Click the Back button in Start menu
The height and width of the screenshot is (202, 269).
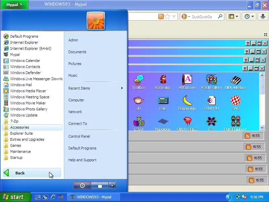coord(32,173)
